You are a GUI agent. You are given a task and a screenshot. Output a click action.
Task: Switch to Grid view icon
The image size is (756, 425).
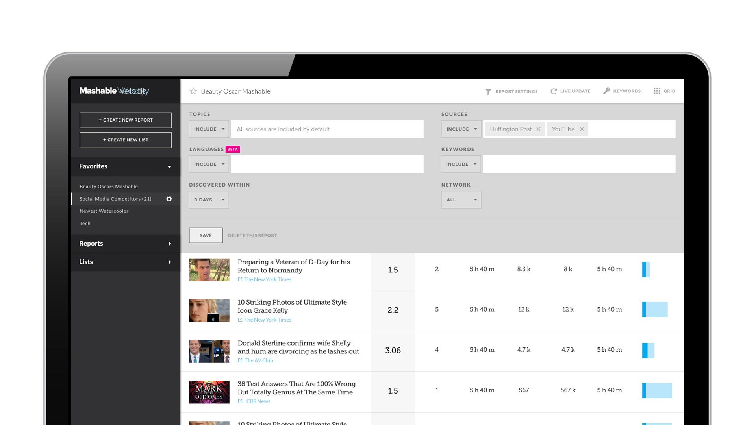pyautogui.click(x=657, y=91)
